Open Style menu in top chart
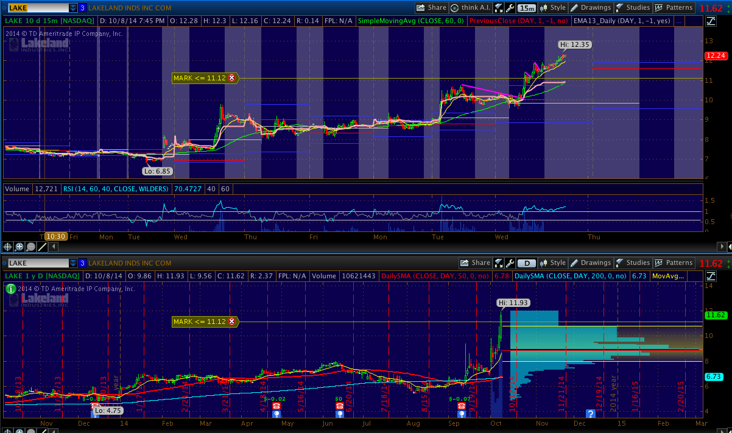 [552, 8]
